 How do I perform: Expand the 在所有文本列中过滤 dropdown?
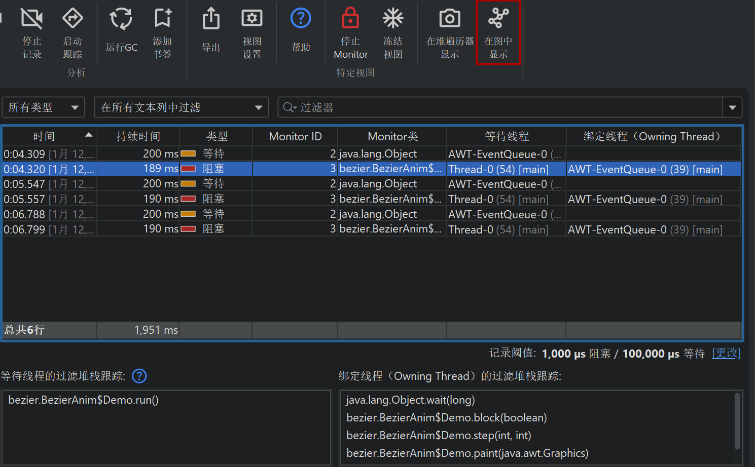(181, 107)
